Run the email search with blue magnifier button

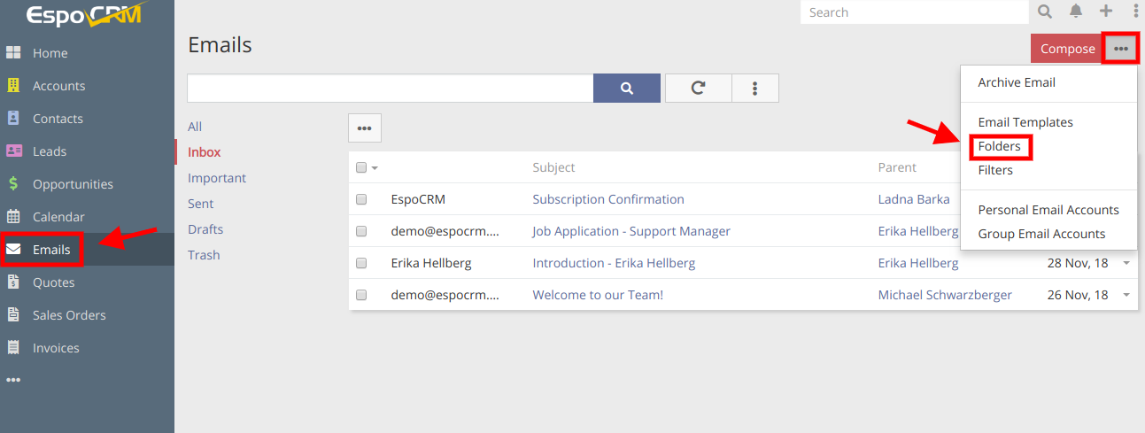(x=627, y=88)
